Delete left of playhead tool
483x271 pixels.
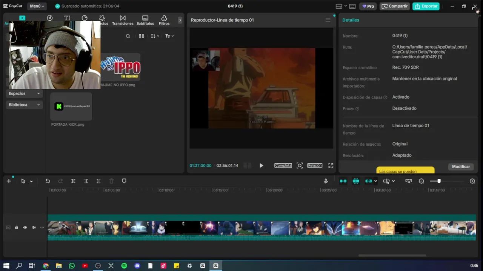point(86,181)
